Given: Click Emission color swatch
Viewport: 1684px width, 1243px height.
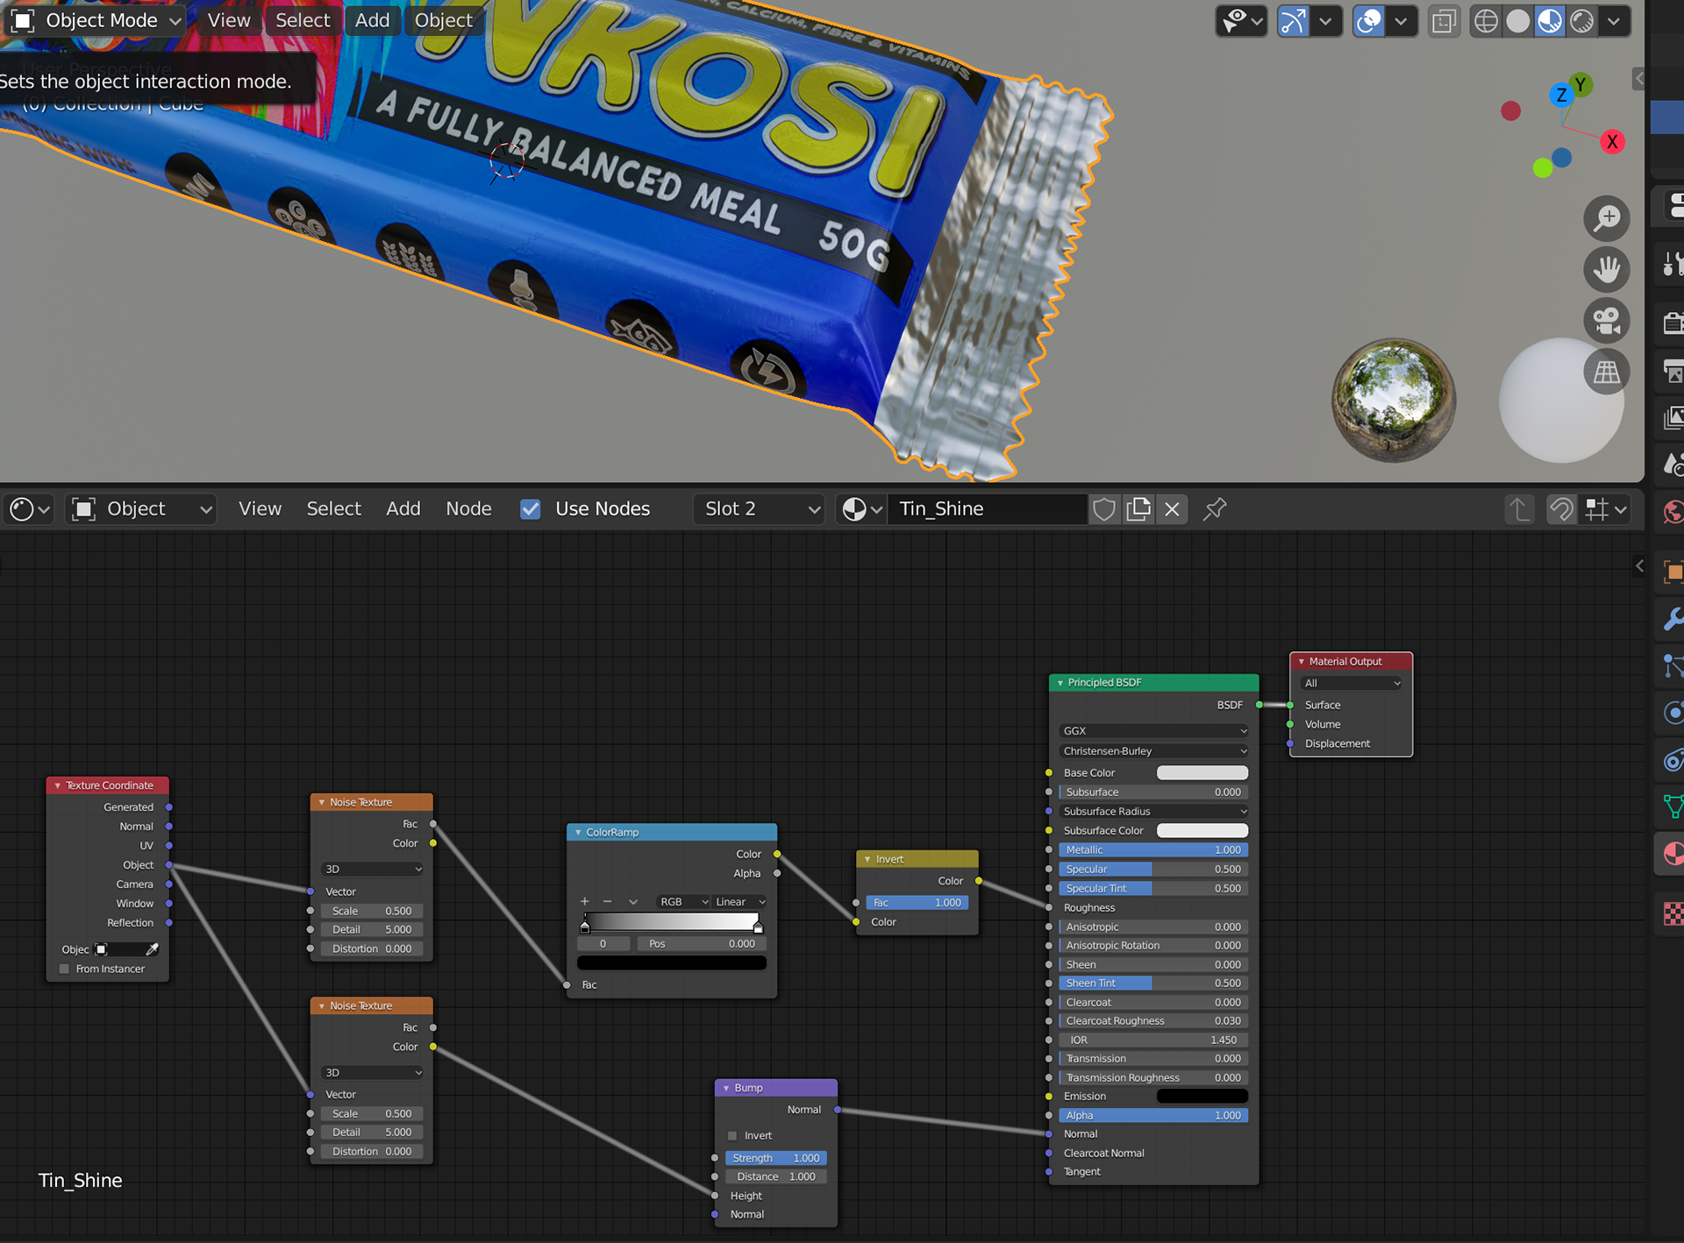Looking at the screenshot, I should click(1202, 1096).
